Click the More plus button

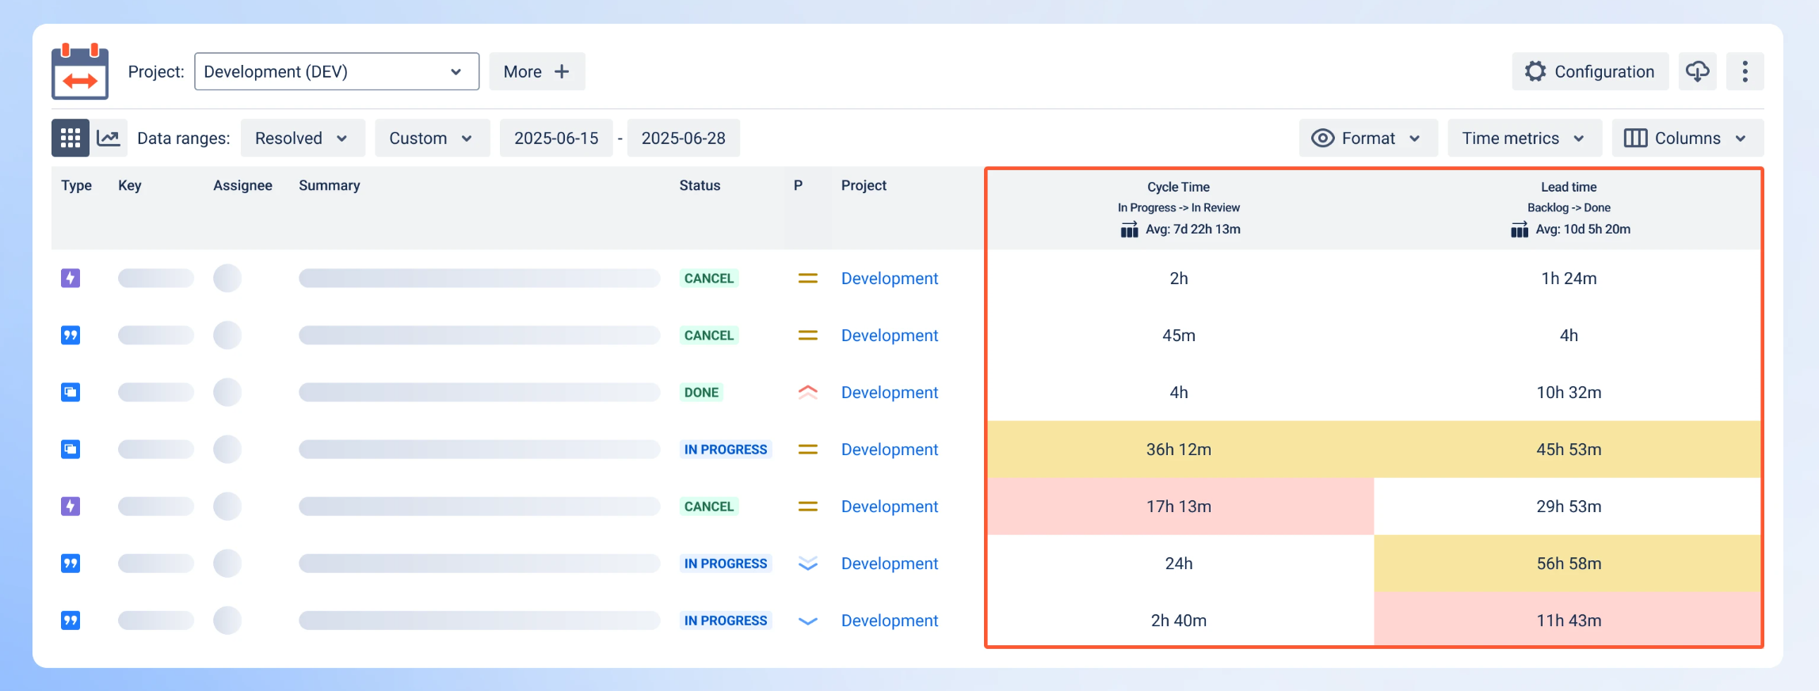point(537,72)
